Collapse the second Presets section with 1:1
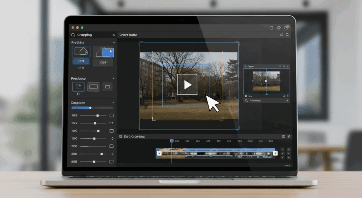362x198 pixels. (x=113, y=78)
